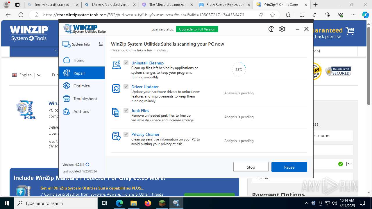Select the Troubleshoot sidebar item
The image size is (372, 209).
(x=82, y=99)
